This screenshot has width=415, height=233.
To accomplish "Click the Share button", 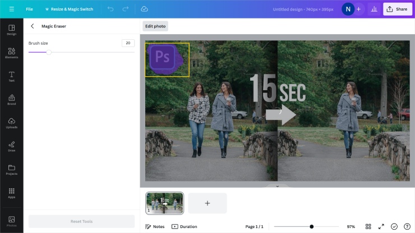I will click(x=397, y=10).
